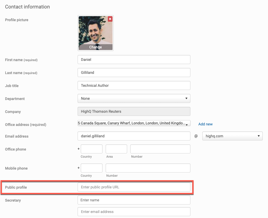Click the Add new address link
Screen dimensions: 268x218
pyautogui.click(x=205, y=124)
